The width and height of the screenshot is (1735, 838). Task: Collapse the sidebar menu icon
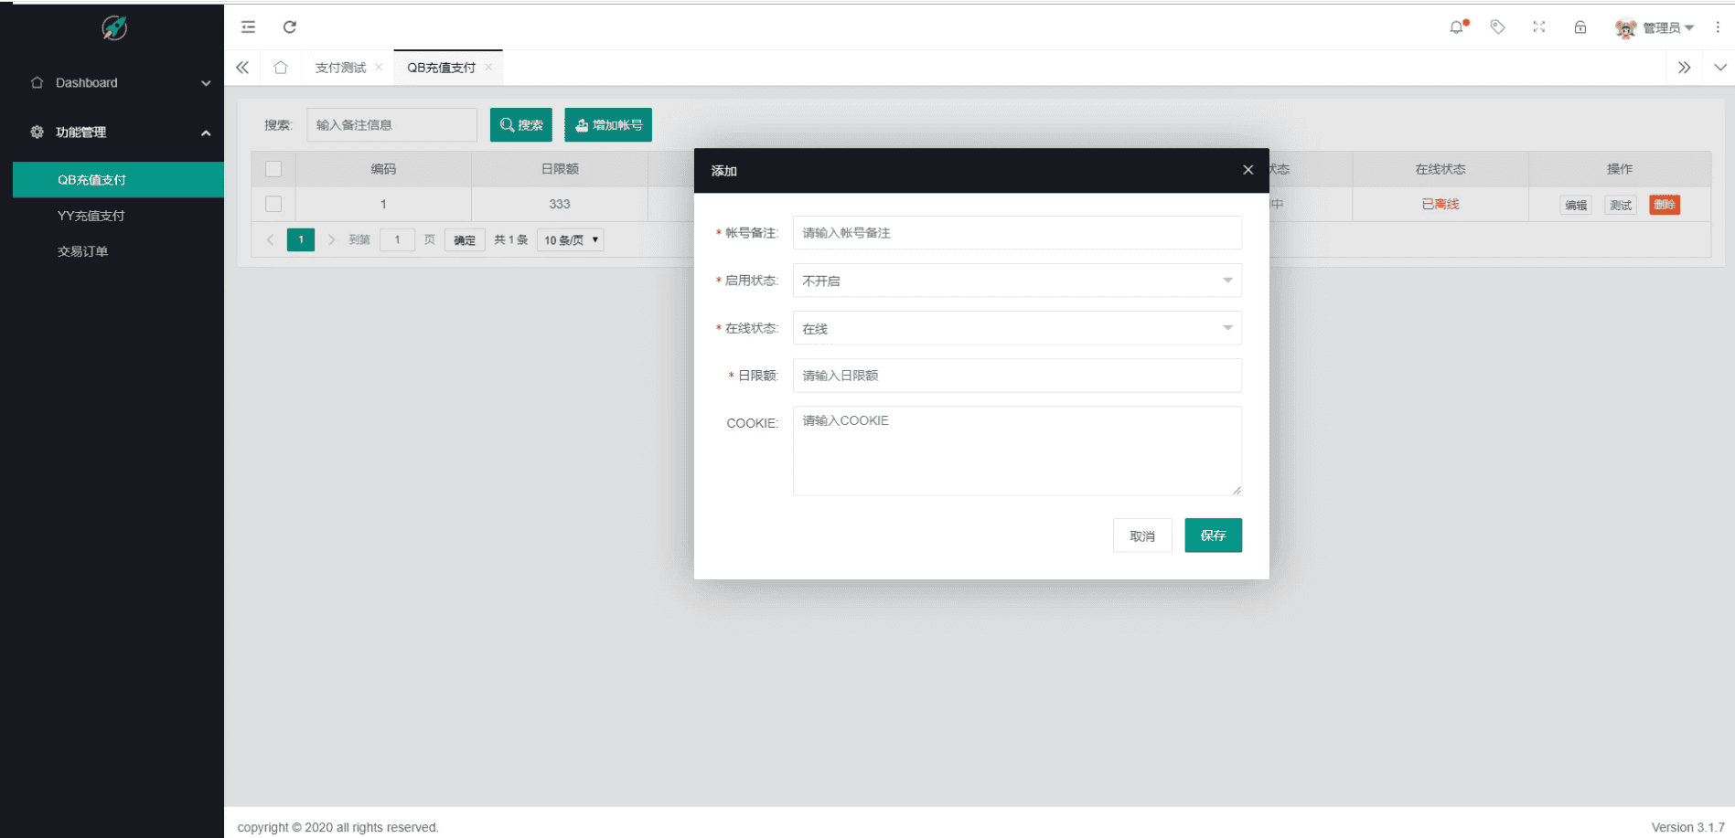[248, 27]
